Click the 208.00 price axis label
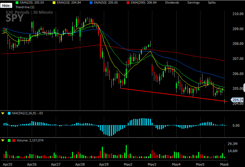Viewport: 245px width, 167px height. tap(238, 44)
